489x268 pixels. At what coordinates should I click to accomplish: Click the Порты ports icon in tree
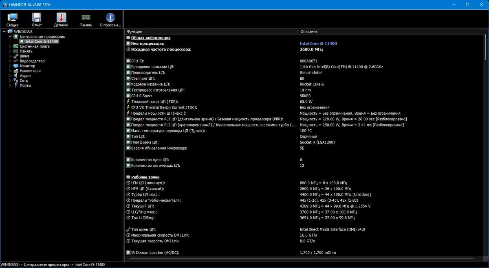[x=16, y=85]
